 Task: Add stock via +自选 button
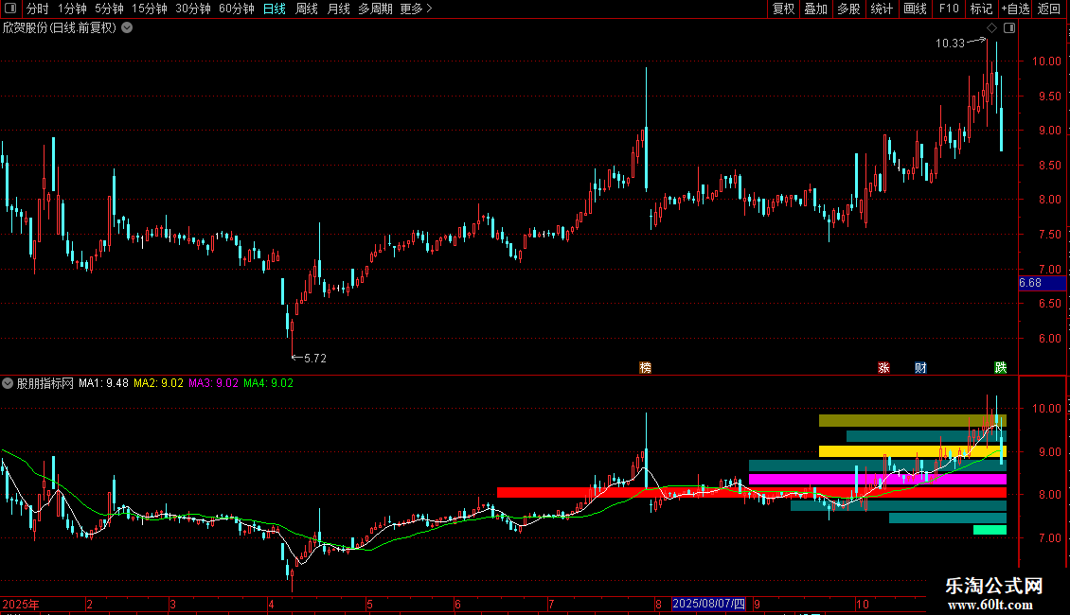[x=1015, y=9]
